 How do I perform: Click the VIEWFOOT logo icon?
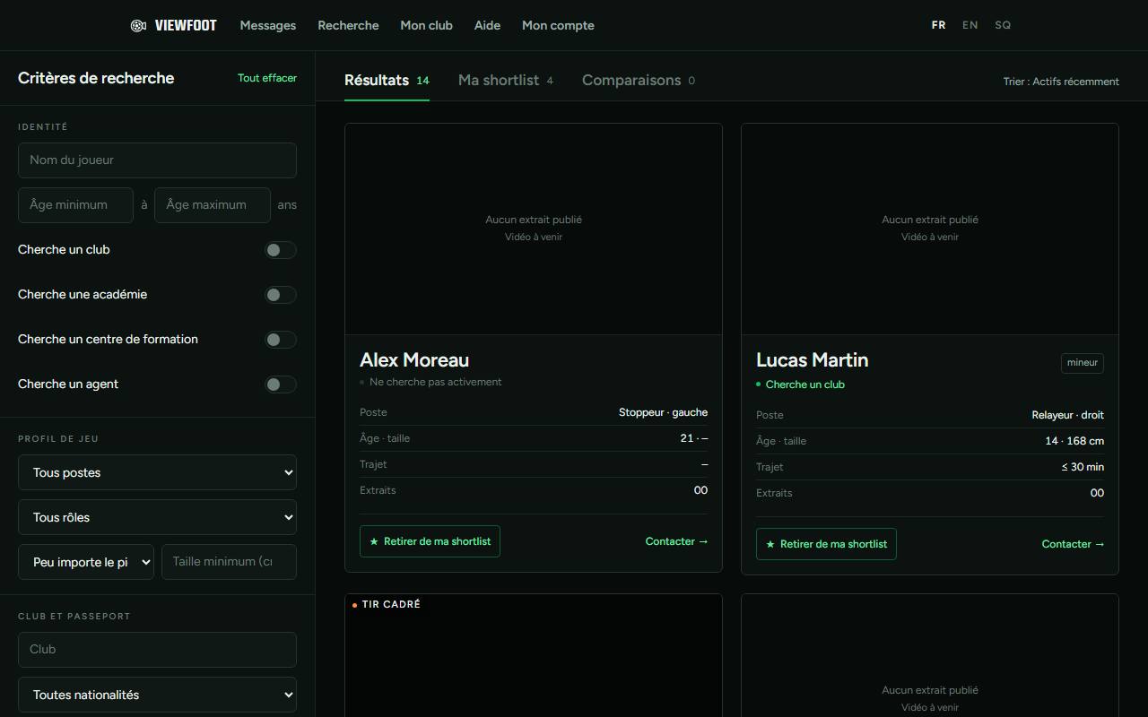click(138, 25)
